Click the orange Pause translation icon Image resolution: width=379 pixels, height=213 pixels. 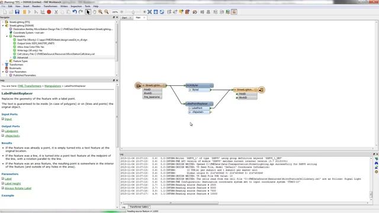[24, 12]
